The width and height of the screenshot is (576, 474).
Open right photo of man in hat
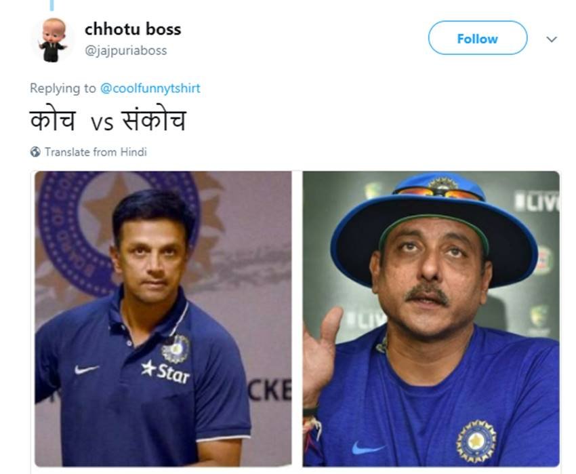431,319
